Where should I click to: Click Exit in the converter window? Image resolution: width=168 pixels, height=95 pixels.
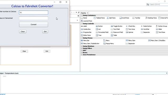tap(45, 32)
